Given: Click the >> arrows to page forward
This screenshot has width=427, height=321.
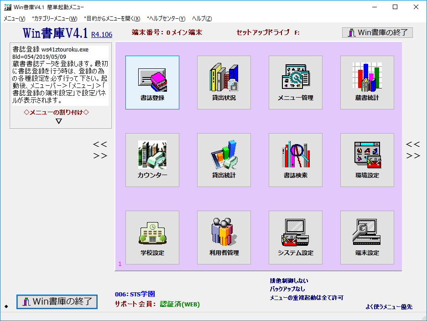Looking at the screenshot, I should (x=100, y=155).
